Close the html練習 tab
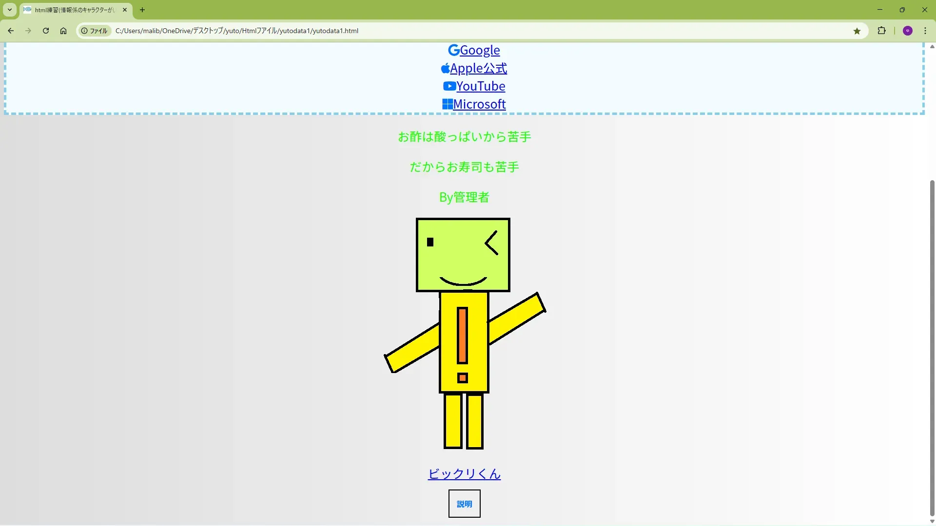936x526 pixels. tap(125, 10)
